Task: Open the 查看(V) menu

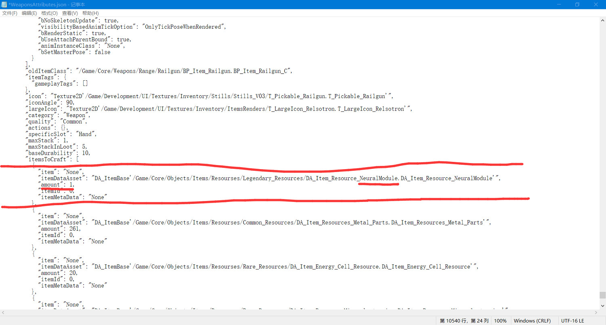Action: pos(70,13)
